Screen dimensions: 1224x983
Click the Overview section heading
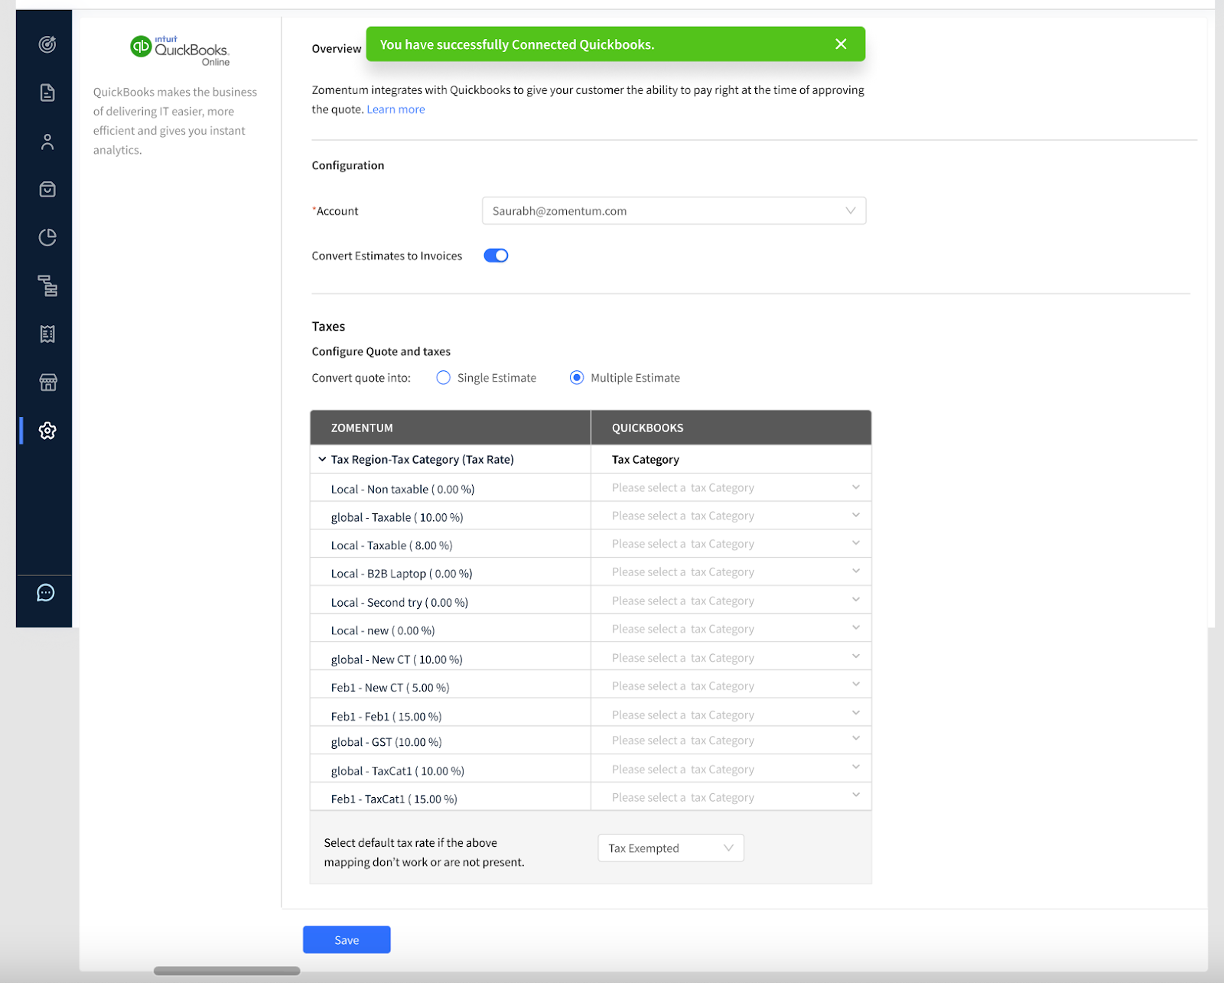(337, 48)
